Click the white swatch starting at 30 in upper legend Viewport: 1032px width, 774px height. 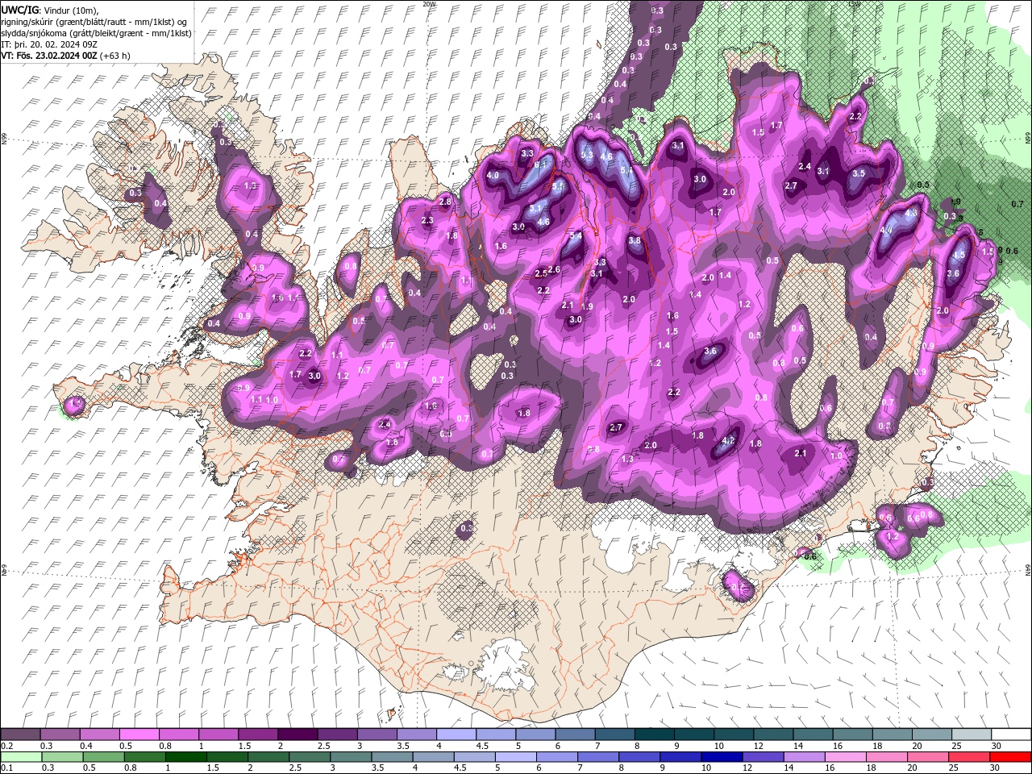pos(1010,734)
